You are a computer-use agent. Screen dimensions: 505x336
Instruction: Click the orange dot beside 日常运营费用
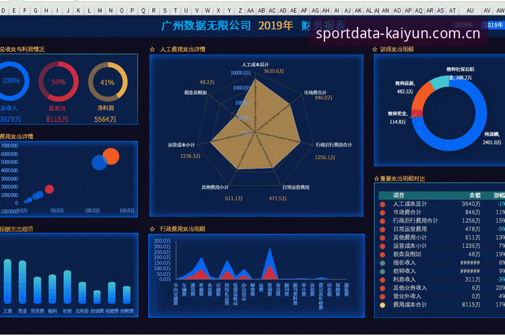coord(382,229)
